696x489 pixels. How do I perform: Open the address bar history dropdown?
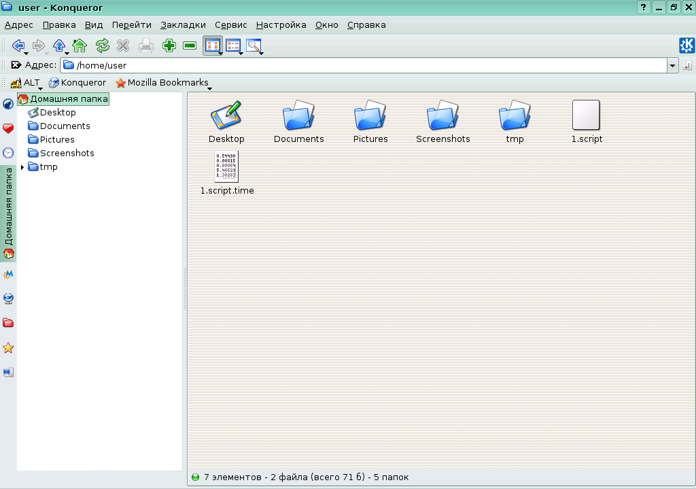pyautogui.click(x=673, y=65)
